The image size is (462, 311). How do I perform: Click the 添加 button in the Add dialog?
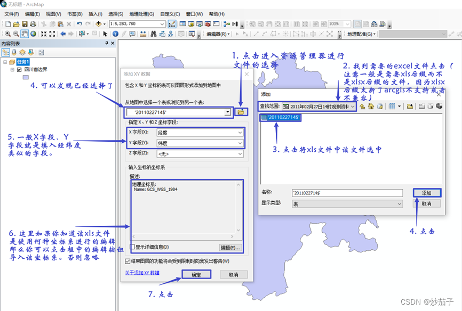426,193
